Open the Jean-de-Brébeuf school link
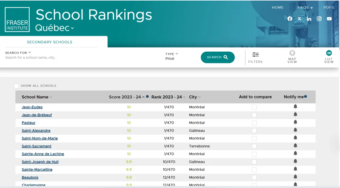340x188 pixels. [x=37, y=115]
